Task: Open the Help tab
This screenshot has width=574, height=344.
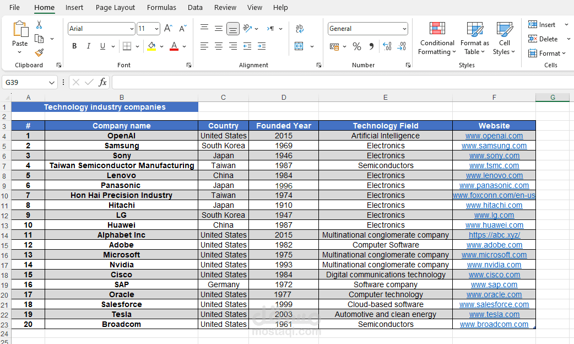Action: coord(280,7)
